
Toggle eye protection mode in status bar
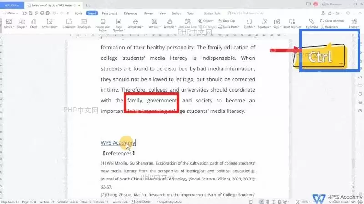[x=285, y=202]
